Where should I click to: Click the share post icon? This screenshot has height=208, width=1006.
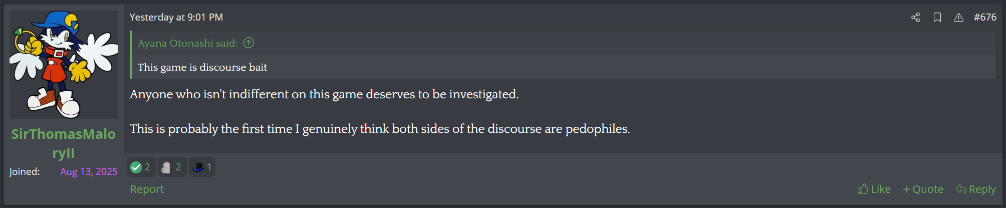[x=915, y=18]
